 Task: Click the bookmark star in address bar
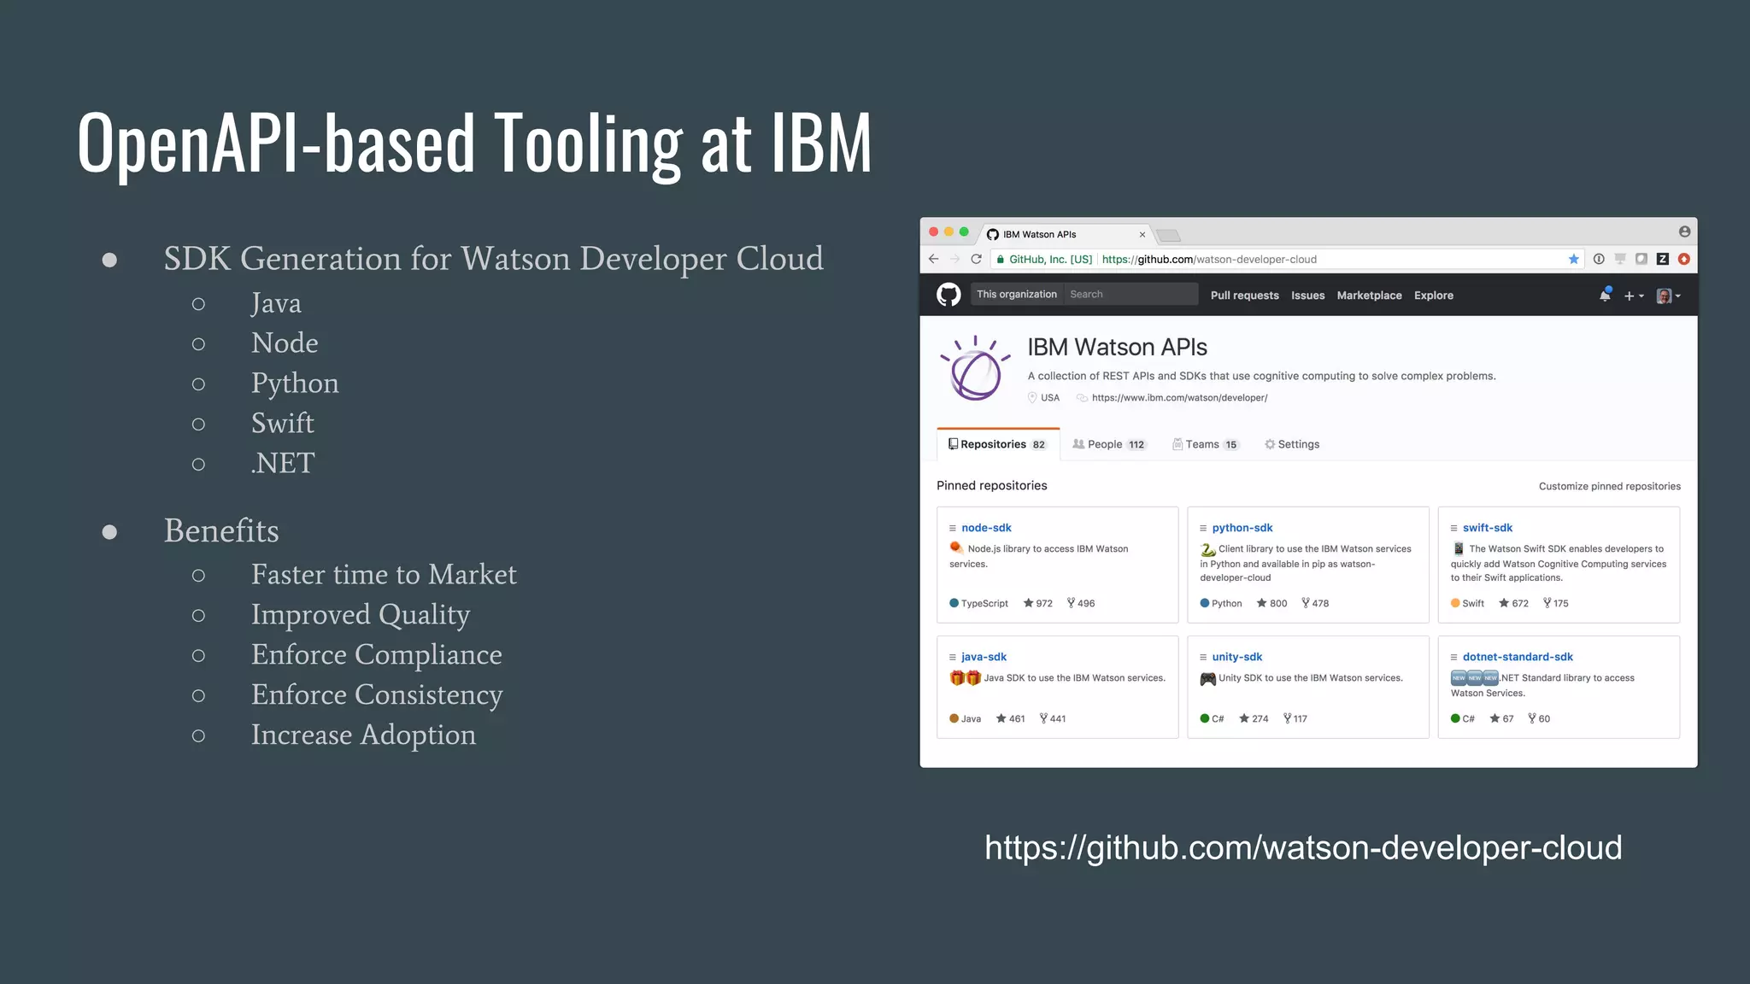click(1574, 259)
